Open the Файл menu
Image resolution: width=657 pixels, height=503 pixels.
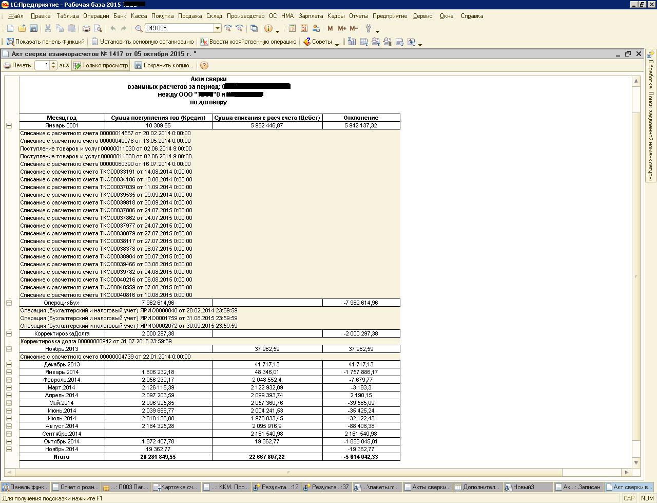point(16,16)
